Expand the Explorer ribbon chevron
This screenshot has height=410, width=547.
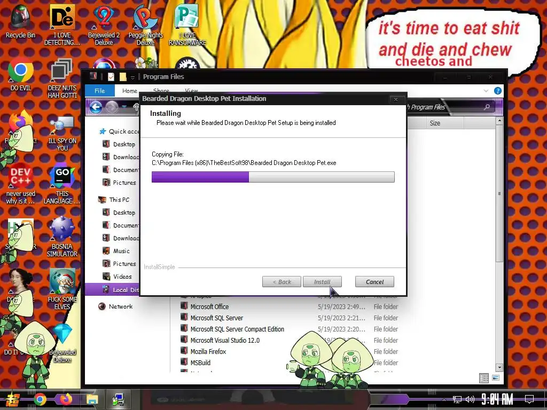(486, 91)
